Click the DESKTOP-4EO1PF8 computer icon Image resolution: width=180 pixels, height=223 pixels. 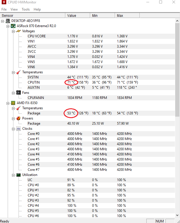tap(8, 21)
